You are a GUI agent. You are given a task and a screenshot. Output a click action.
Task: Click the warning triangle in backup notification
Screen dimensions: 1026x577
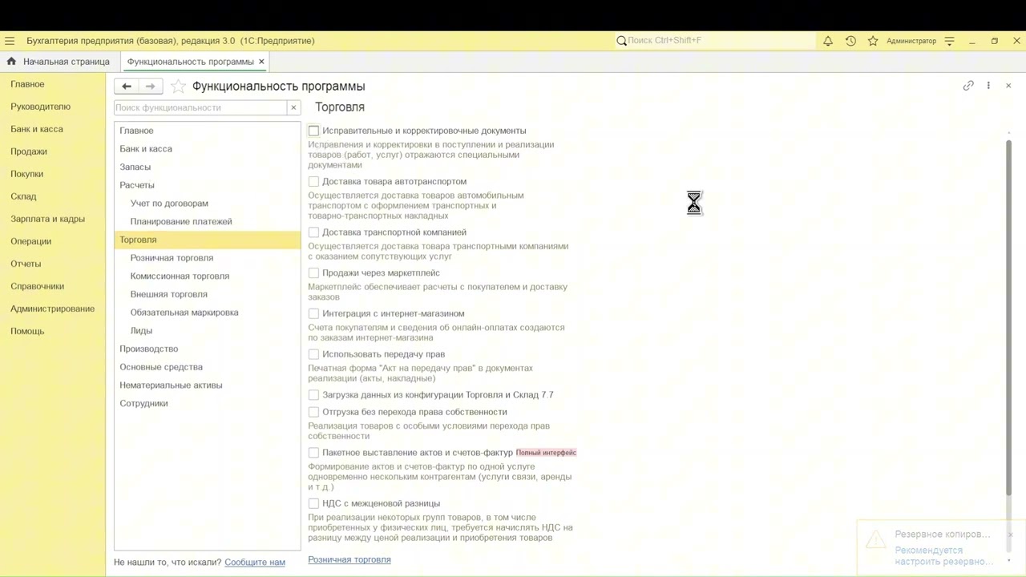coord(876,540)
